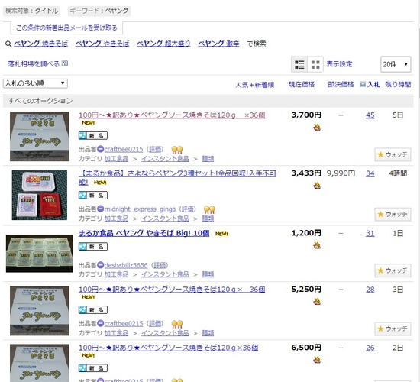Click 新品 badge on さよならペヤング listing
The height and width of the screenshot is (382, 420).
[x=93, y=195]
